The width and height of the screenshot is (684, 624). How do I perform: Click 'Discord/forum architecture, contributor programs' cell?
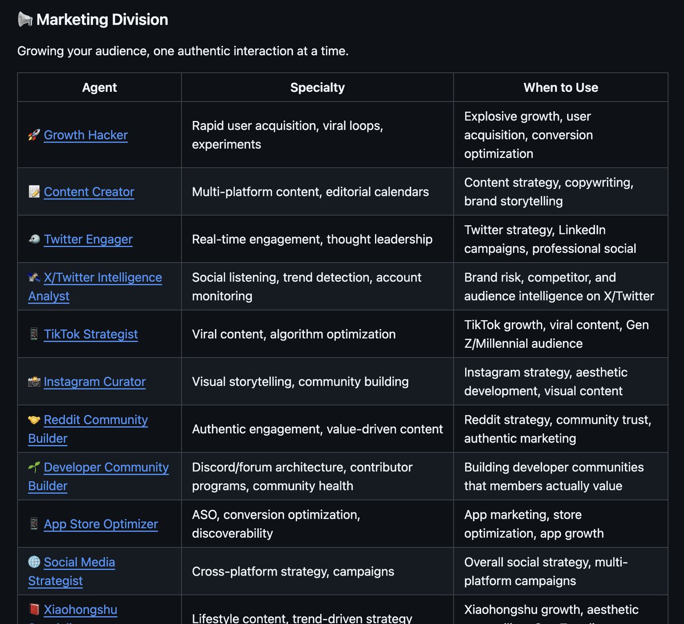(x=317, y=476)
